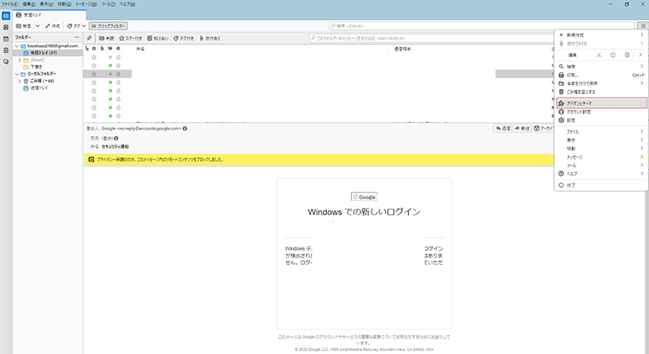Click the hamburger app menu button
This screenshot has width=649, height=354.
tap(642, 26)
